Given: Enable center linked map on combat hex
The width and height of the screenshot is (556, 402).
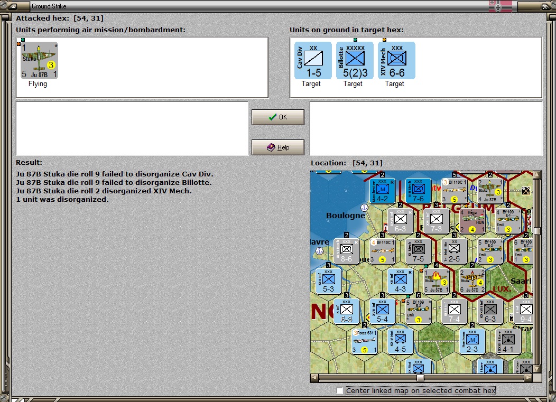Looking at the screenshot, I should [340, 391].
